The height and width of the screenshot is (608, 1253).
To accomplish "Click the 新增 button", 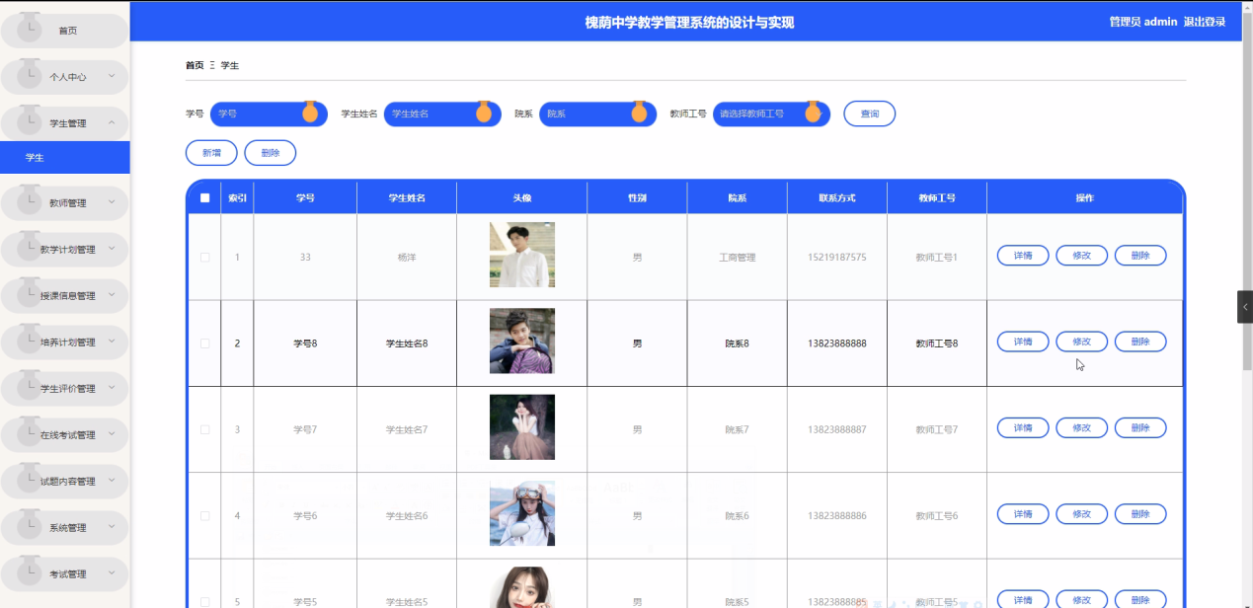I will click(x=211, y=153).
